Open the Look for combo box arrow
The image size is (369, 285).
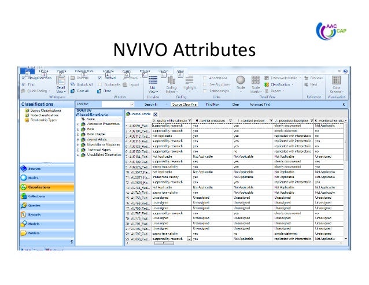pyautogui.click(x=132, y=105)
